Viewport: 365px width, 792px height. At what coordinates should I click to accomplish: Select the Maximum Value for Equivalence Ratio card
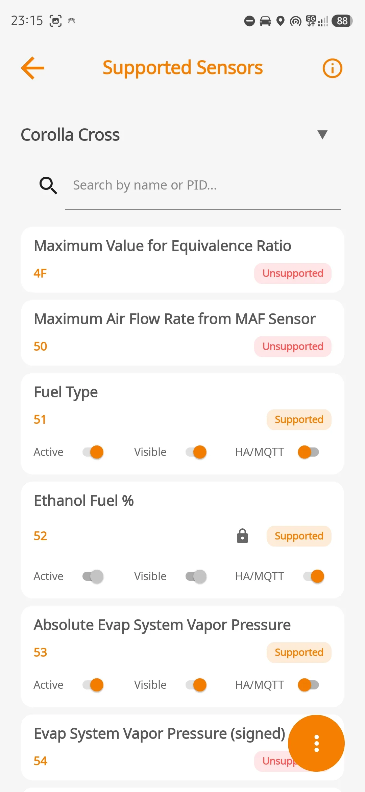coord(182,260)
